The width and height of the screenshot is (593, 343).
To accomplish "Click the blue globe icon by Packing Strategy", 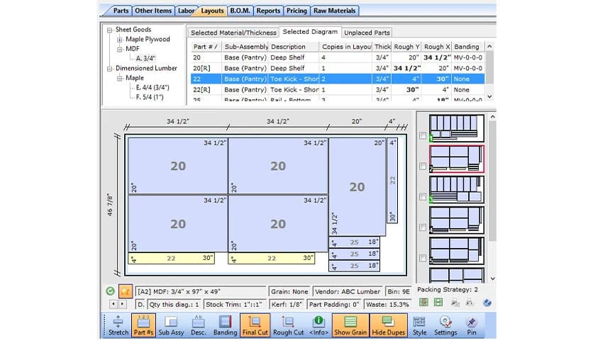I will click(x=487, y=303).
